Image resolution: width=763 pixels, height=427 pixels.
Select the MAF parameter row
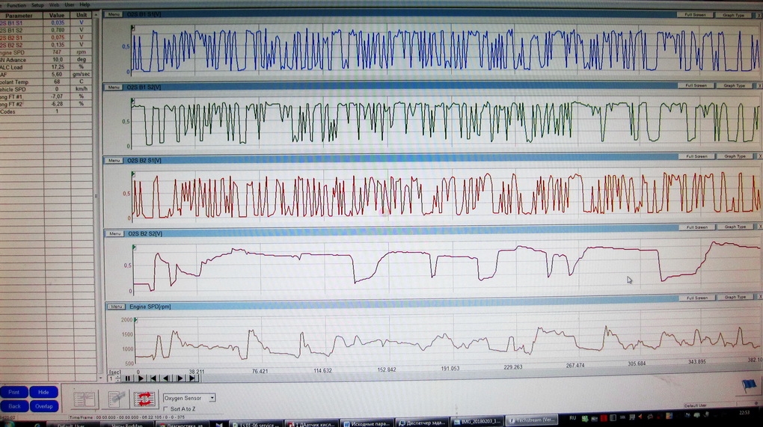(46, 75)
